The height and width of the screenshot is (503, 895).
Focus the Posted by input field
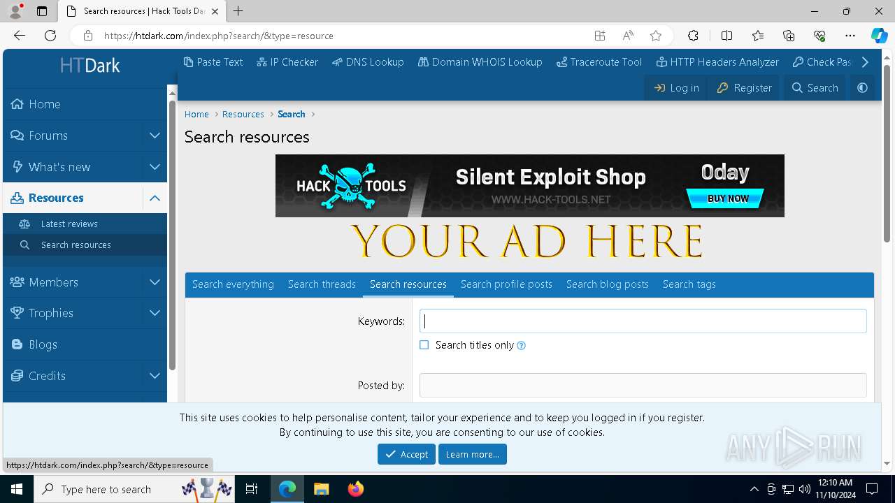(643, 385)
